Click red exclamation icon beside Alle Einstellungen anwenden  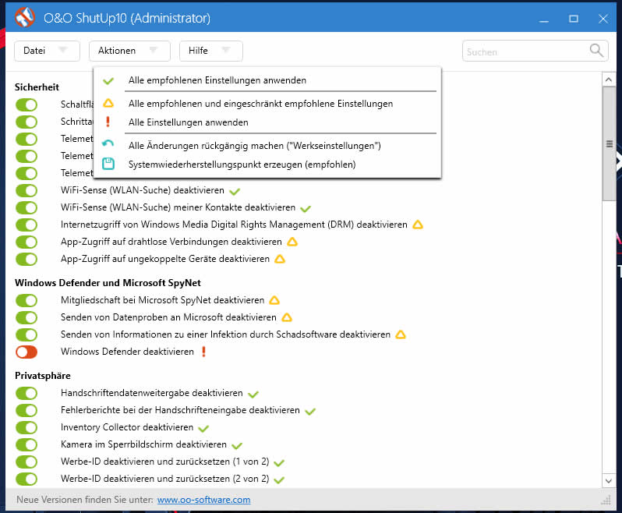[108, 122]
